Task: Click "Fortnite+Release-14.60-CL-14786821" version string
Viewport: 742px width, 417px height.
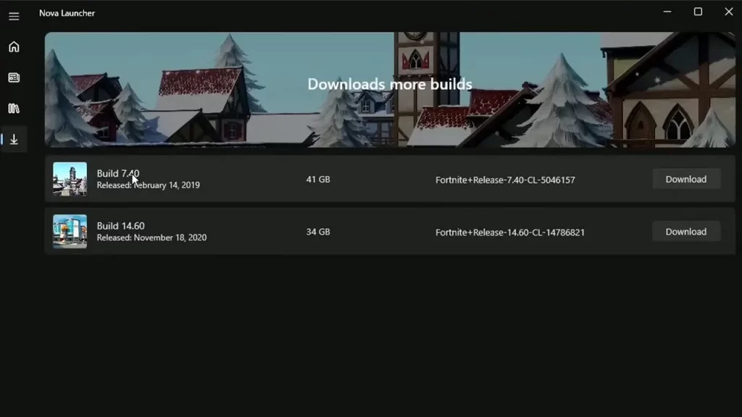Action: 509,232
